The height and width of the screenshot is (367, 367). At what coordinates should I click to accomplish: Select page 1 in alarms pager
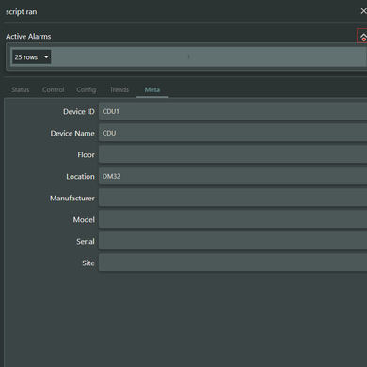188,57
